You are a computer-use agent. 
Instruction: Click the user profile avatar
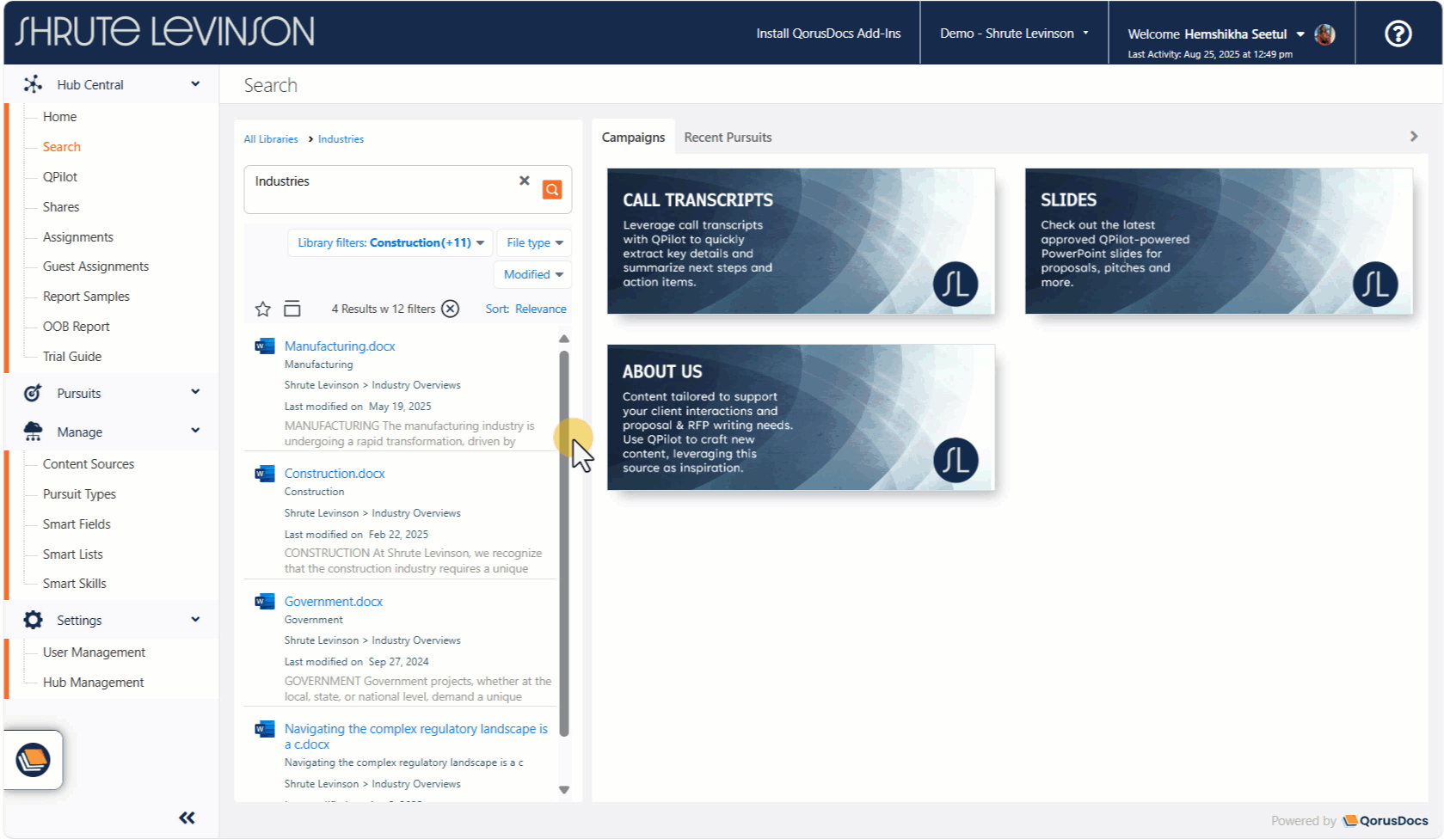click(x=1324, y=34)
